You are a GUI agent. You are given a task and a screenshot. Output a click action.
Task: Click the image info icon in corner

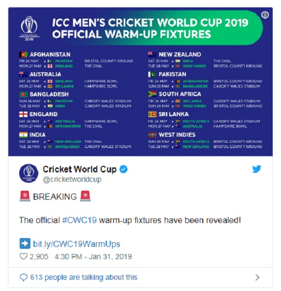265,15
